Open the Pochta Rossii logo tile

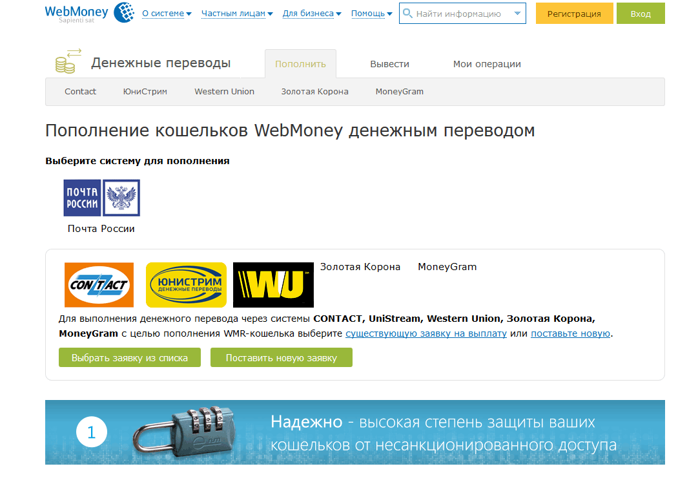coord(101,198)
